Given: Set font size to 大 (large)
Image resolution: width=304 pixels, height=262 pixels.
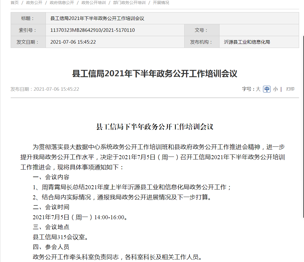Looking at the screenshot, I should tap(258, 89).
